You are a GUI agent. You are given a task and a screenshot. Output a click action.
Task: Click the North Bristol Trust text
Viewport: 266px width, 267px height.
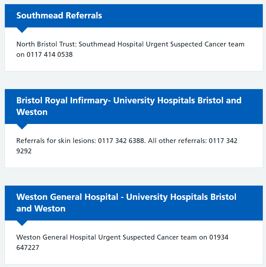coord(46,44)
